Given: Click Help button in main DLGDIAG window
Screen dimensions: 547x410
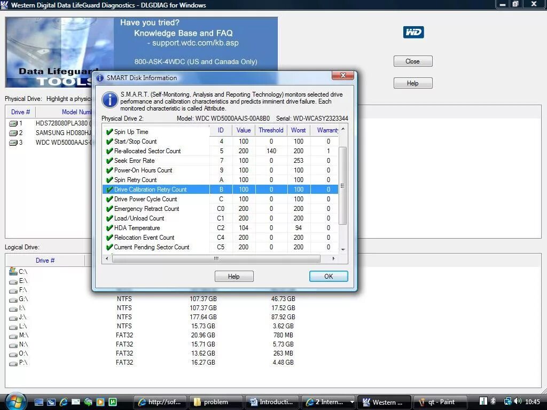Looking at the screenshot, I should 413,83.
